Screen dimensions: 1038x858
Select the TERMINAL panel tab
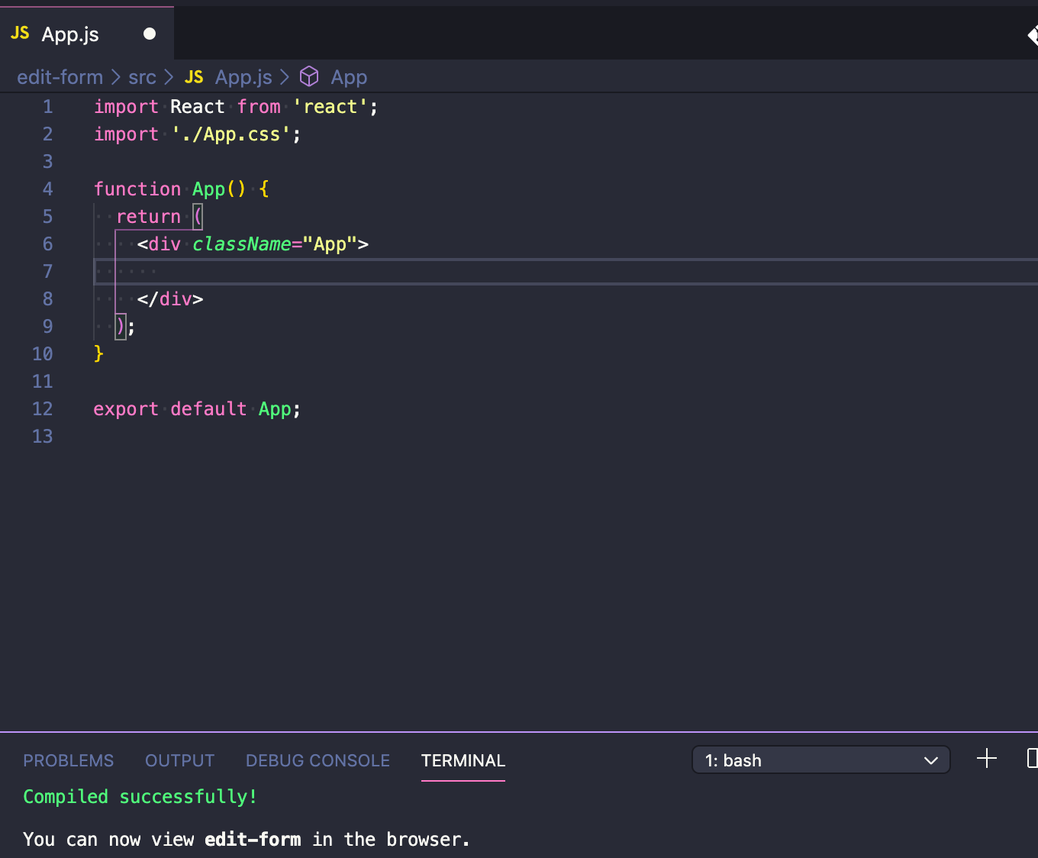coord(463,760)
